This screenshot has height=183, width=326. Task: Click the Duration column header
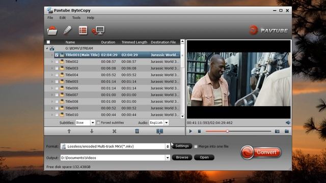108,42
